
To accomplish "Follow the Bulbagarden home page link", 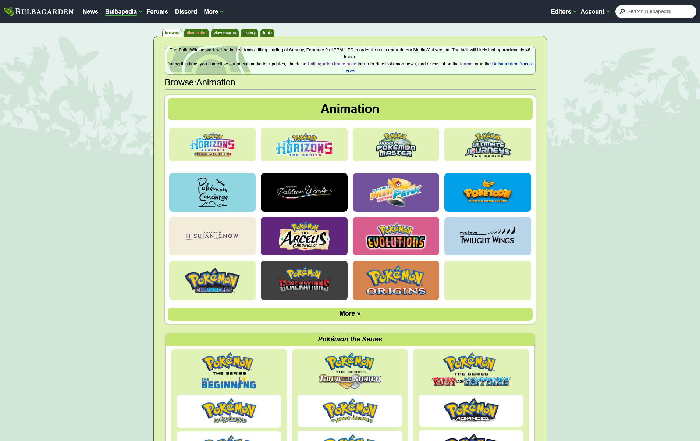I will pyautogui.click(x=332, y=64).
